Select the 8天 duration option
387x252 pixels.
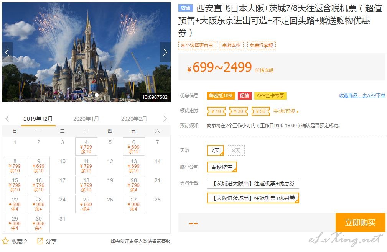(x=236, y=150)
